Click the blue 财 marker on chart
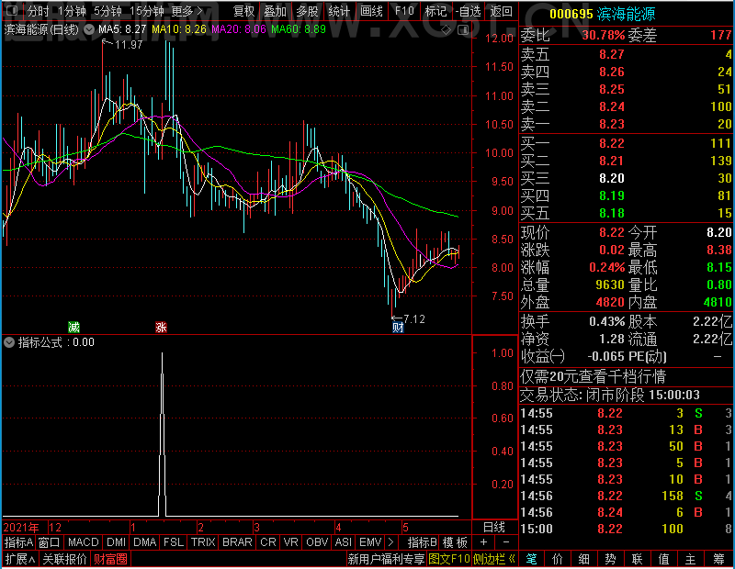 coord(398,328)
